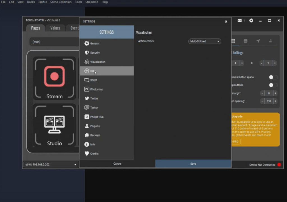This screenshot has width=287, height=202.
Task: Open the OBS File menu
Action: click(3, 2)
